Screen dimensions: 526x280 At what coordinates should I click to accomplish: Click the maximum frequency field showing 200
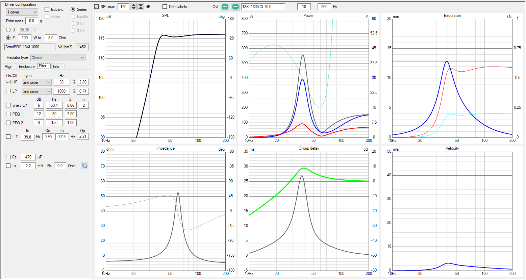coord(324,7)
